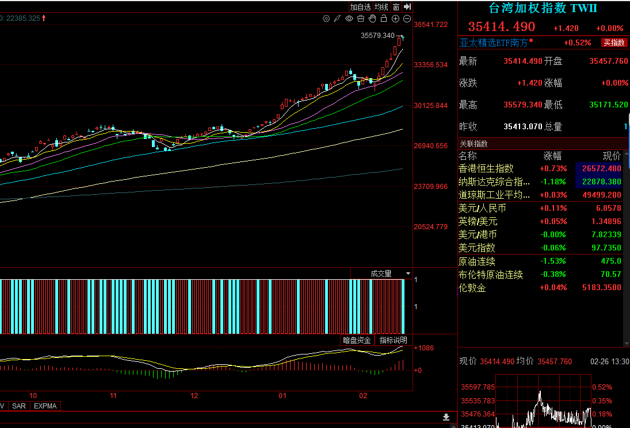Collapse side panel with arrow-to-bar icon
The image size is (630, 428).
coord(407,7)
